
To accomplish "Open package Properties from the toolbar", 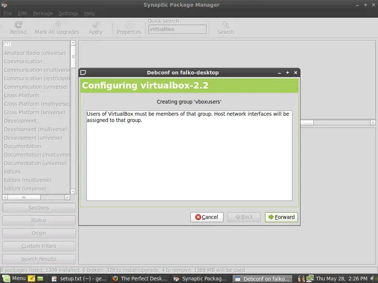I will point(129,25).
